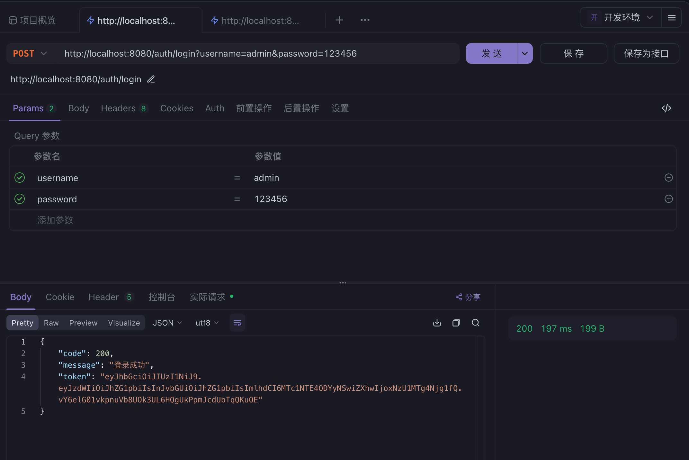The width and height of the screenshot is (689, 460).
Task: Click 添加参数 to add a parameter
Action: pyautogui.click(x=55, y=220)
